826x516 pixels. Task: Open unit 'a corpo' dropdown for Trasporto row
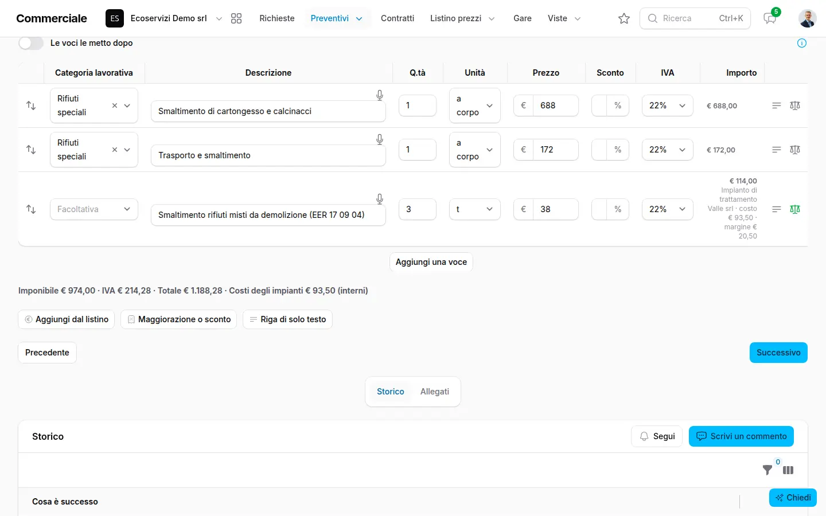coord(475,150)
